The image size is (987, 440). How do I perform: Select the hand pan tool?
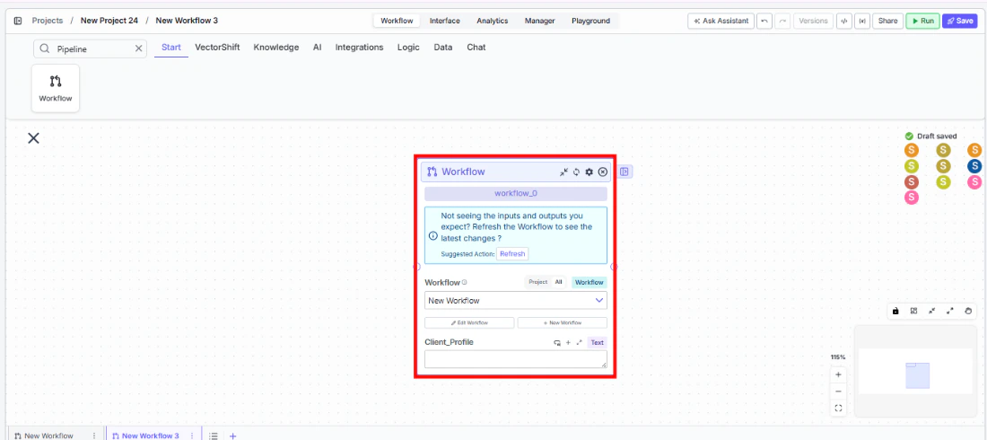click(968, 311)
